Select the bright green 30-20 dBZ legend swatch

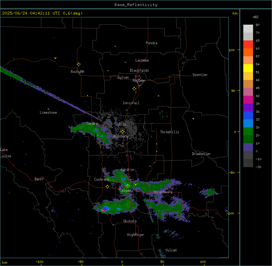(x=248, y=131)
